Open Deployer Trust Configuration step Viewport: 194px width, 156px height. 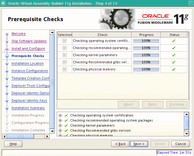tap(31, 86)
